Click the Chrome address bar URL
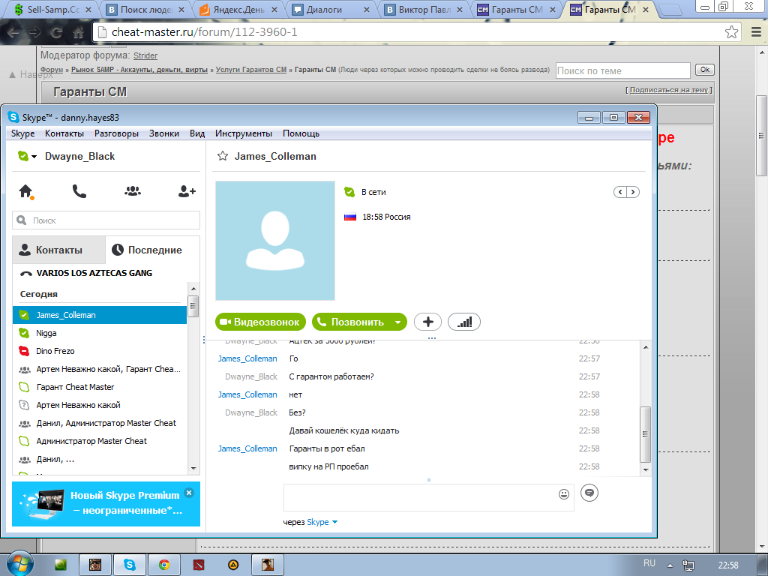 204,32
